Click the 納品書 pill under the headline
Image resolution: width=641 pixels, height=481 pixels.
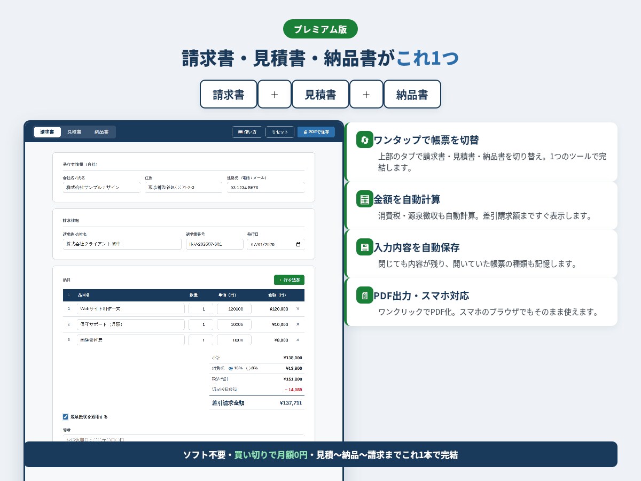tap(412, 95)
